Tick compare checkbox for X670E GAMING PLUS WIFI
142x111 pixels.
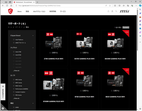tap(81, 53)
